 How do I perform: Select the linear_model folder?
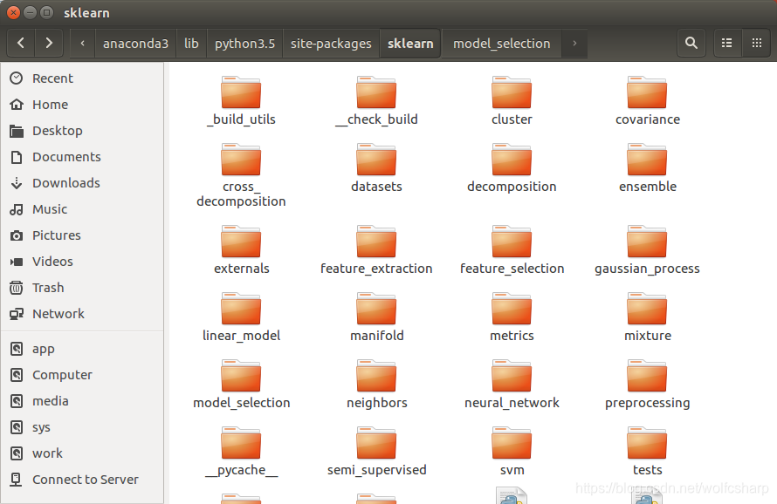[x=241, y=317]
